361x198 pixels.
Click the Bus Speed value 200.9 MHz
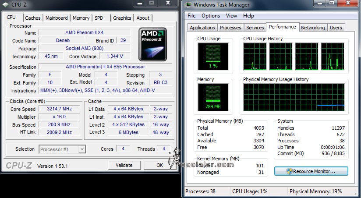(x=59, y=124)
